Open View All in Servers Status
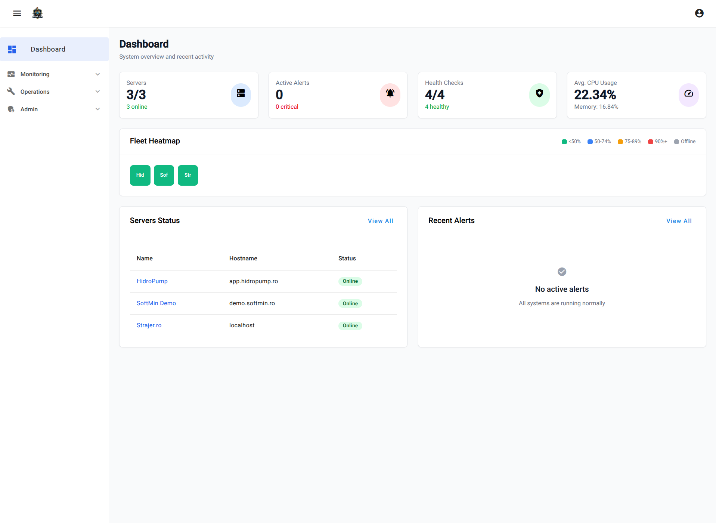 [x=381, y=221]
